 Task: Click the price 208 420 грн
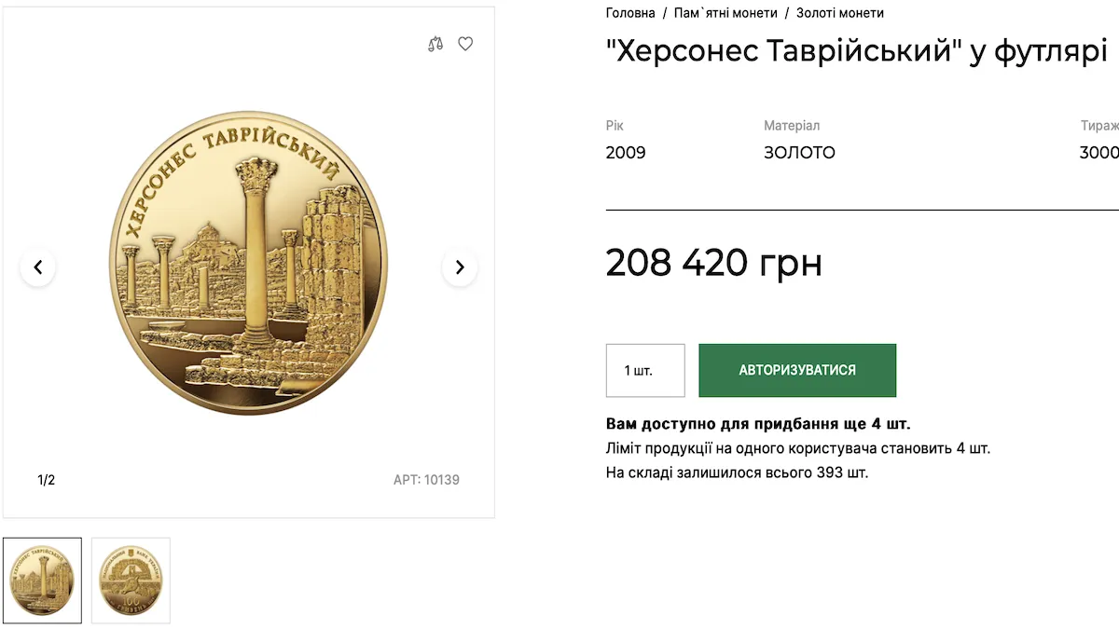point(713,263)
